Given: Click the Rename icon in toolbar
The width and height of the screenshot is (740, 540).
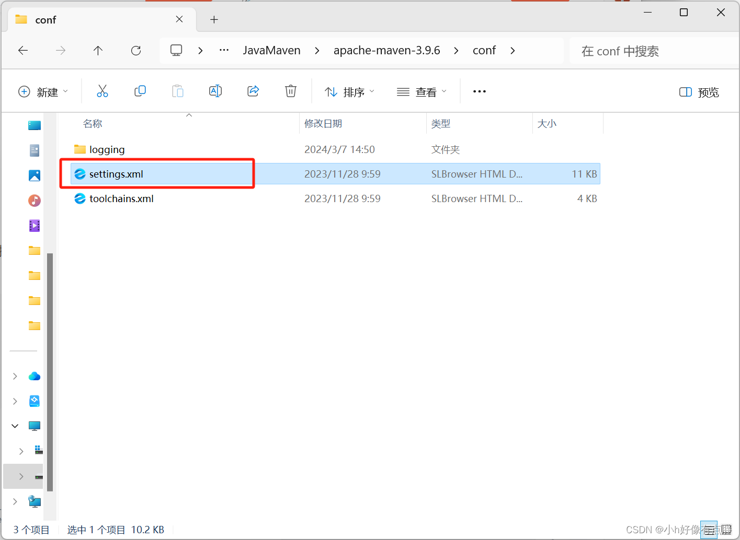Looking at the screenshot, I should (215, 91).
